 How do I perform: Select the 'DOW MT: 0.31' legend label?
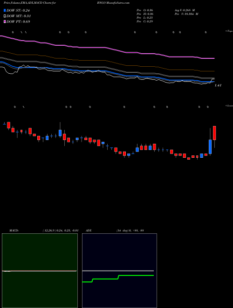tap(19, 16)
